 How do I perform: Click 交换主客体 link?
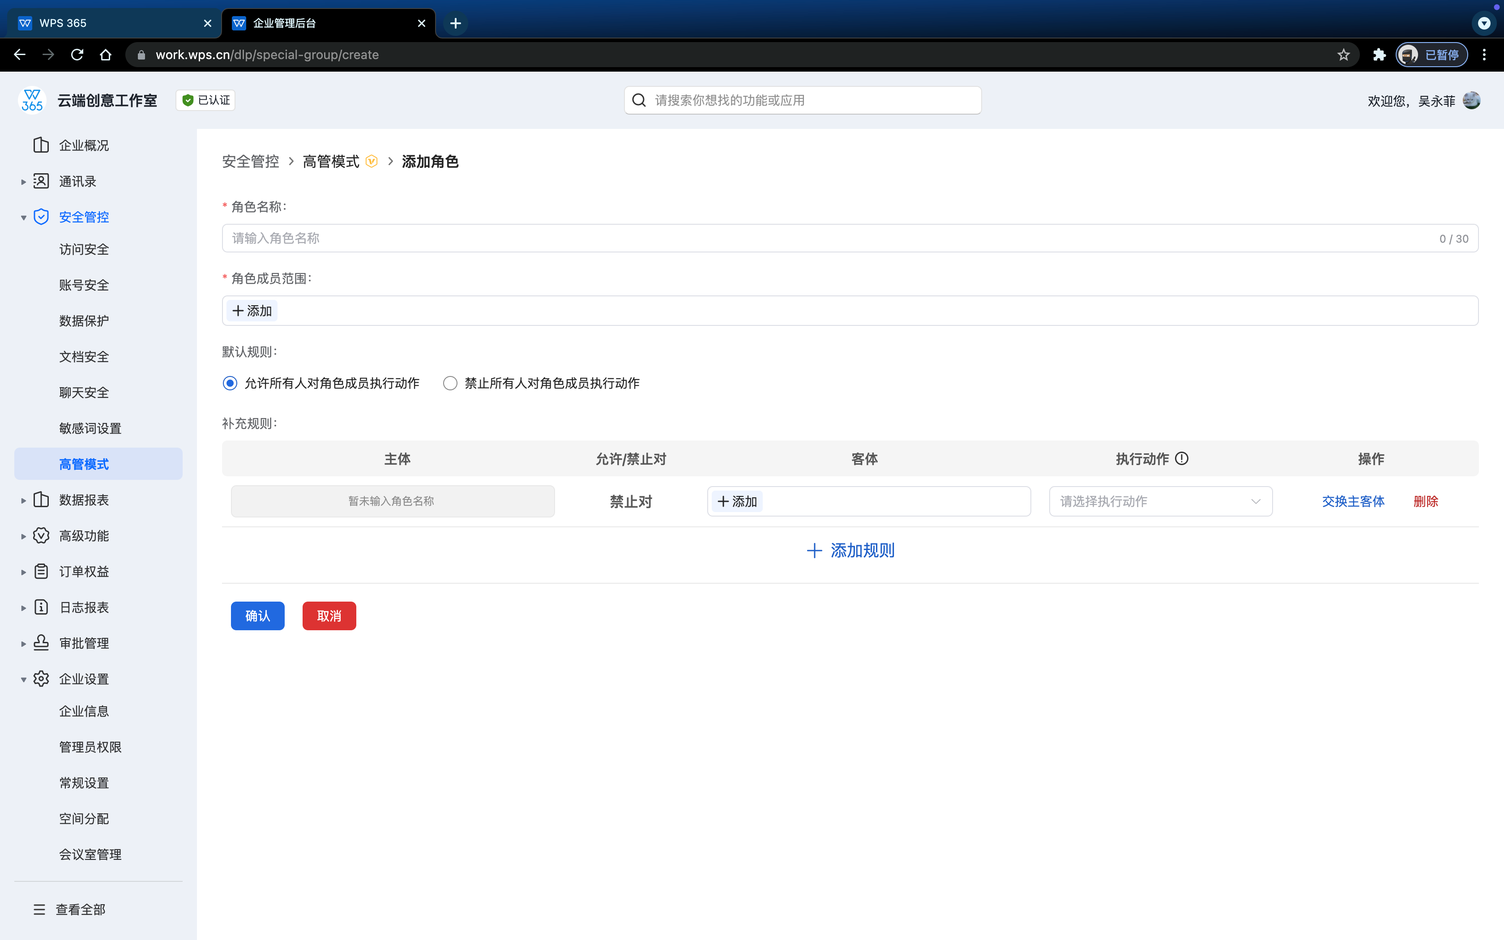tap(1353, 501)
